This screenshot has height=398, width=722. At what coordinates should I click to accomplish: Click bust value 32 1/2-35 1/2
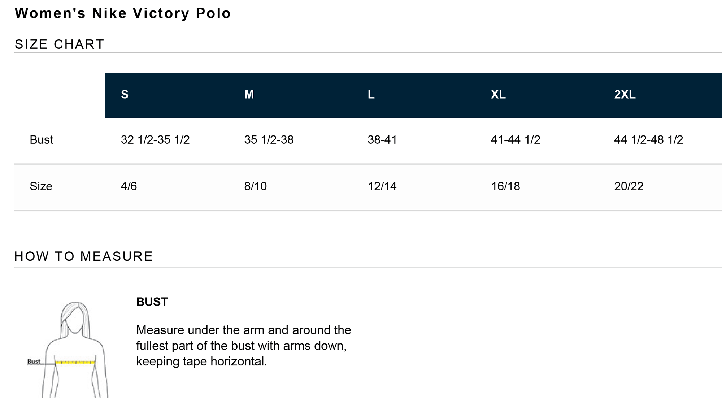(155, 140)
